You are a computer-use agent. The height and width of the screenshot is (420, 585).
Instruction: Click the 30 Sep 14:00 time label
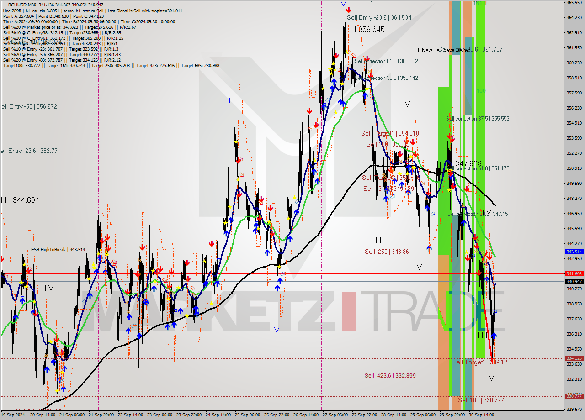[481, 415]
